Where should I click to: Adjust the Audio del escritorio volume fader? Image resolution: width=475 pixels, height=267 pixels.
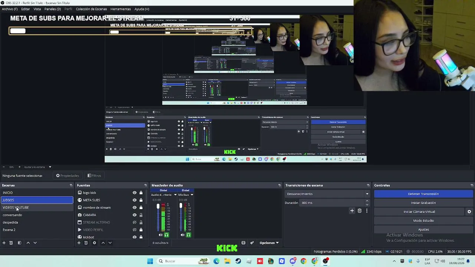(158, 207)
